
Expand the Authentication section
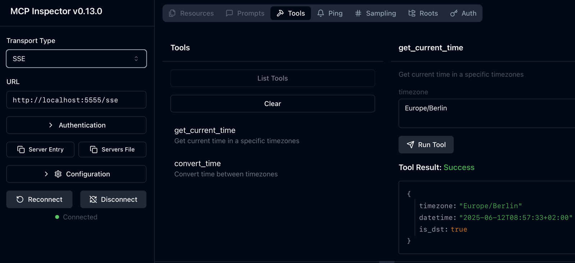click(x=76, y=125)
